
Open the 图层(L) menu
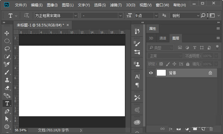click(68, 5)
